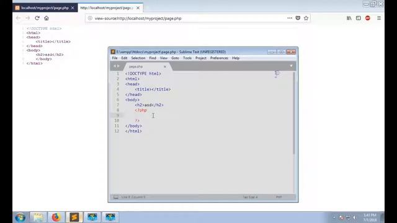397x223 pixels.
Task: Open File Explorer from taskbar
Action: pyautogui.click(x=38, y=217)
